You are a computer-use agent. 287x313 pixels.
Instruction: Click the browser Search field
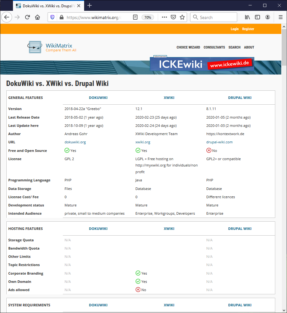214,17
